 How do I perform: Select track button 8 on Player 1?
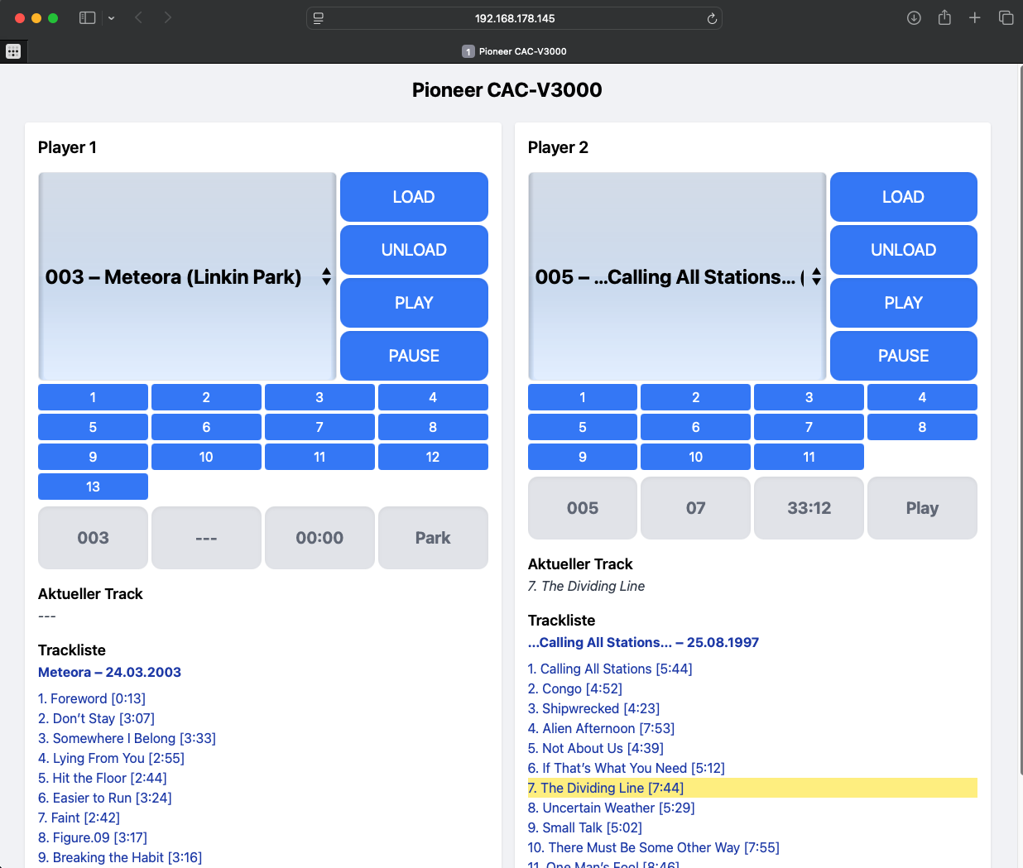pyautogui.click(x=433, y=427)
